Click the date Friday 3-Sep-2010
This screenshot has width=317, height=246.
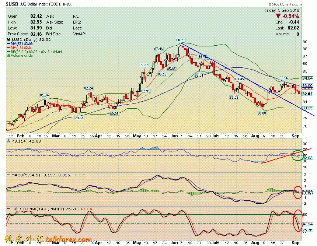[x=282, y=10]
